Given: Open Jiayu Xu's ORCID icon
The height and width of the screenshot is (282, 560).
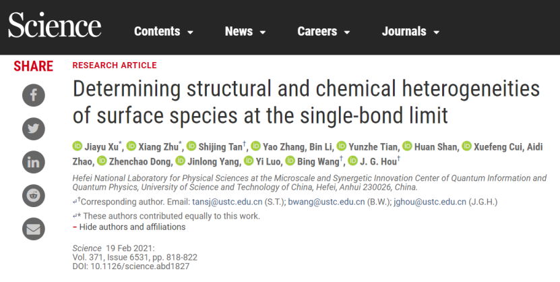Looking at the screenshot, I should pos(77,146).
